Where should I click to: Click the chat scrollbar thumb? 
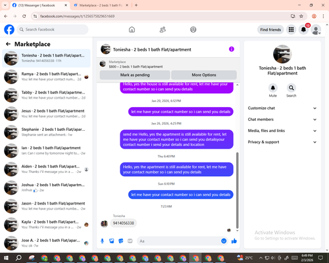coord(237,190)
